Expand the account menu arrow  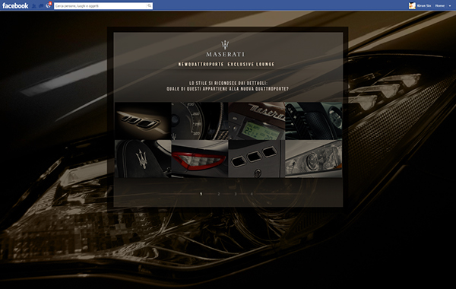[x=450, y=6]
